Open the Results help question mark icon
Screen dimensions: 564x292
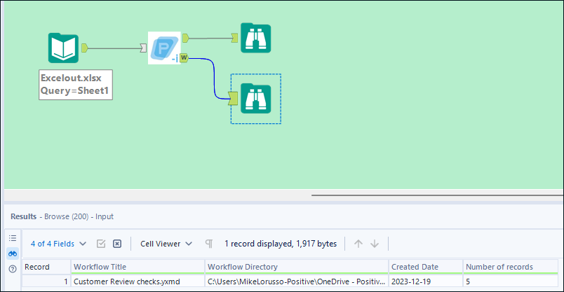click(x=13, y=269)
